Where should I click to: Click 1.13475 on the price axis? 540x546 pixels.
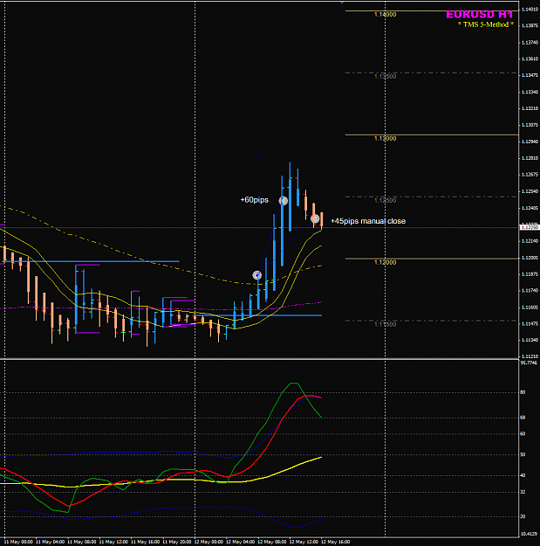pos(530,75)
